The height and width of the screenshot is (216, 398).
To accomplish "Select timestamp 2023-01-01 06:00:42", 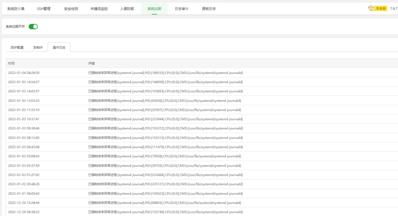I will tap(24, 194).
